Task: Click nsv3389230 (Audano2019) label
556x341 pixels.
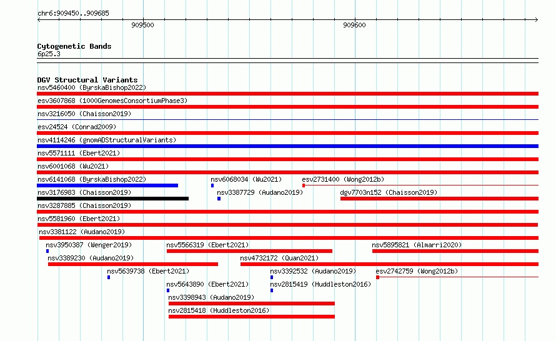Action: click(x=91, y=258)
